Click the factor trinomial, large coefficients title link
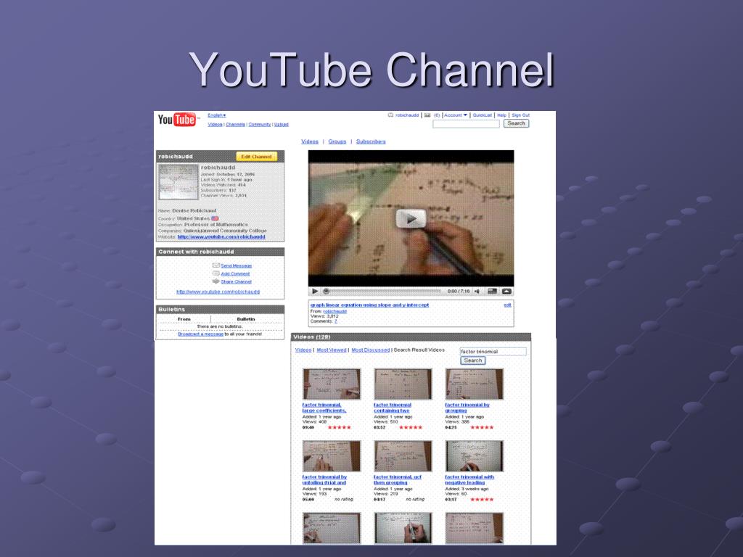This screenshot has height=557, width=743. click(324, 408)
